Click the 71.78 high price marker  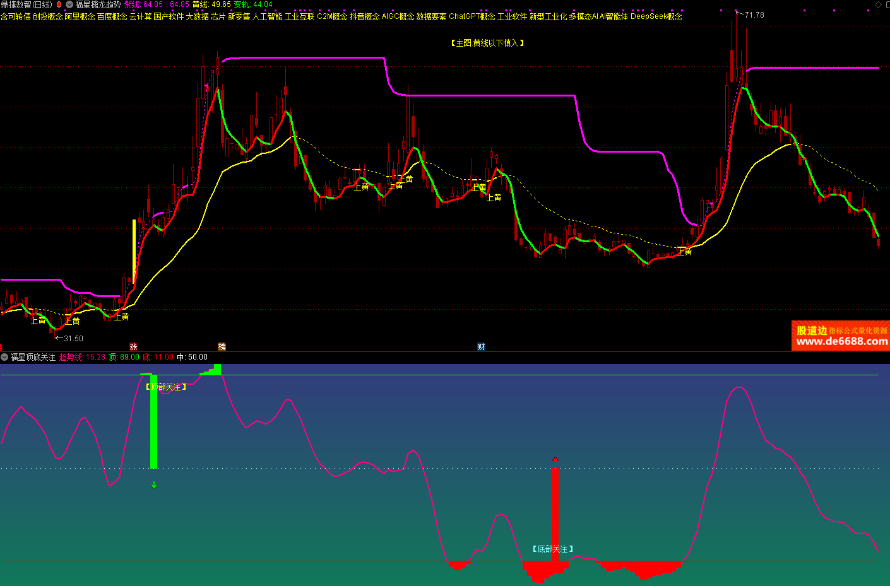coord(754,15)
